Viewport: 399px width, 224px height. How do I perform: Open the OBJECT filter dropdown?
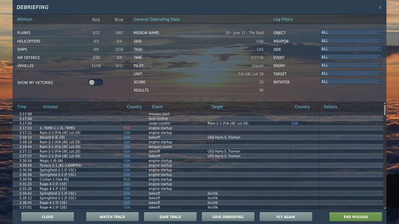click(351, 32)
